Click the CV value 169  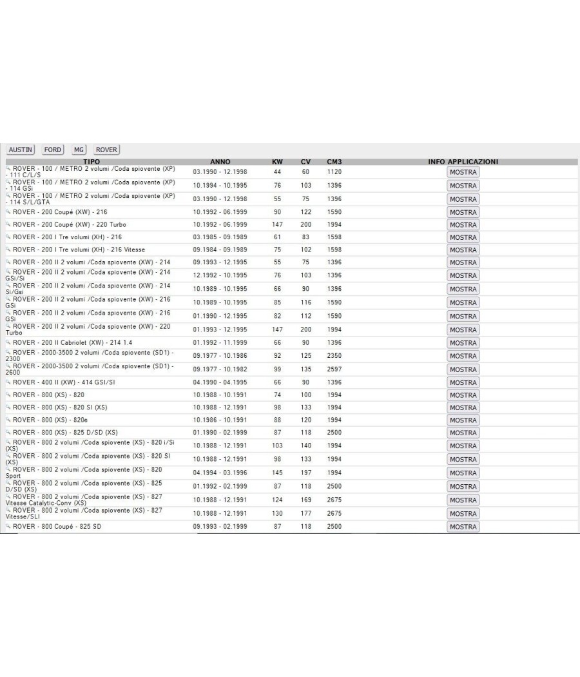point(305,500)
